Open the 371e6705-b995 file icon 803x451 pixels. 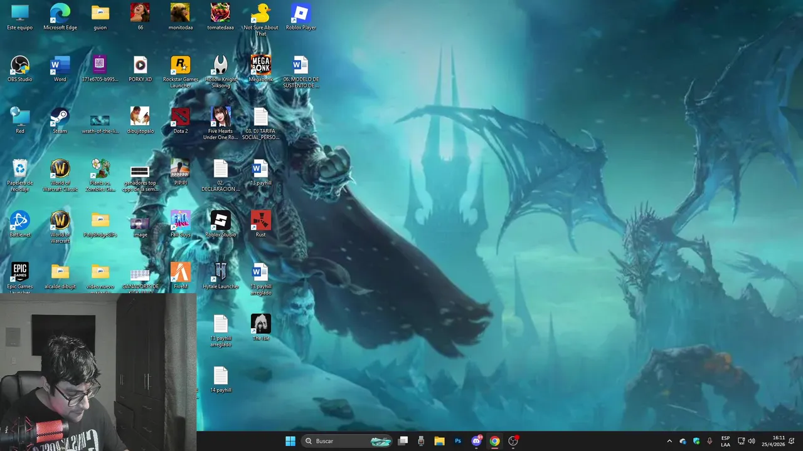[100, 69]
